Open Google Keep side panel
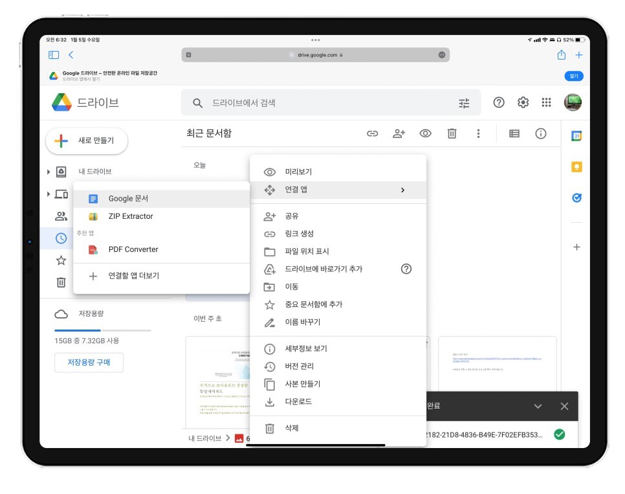 [x=576, y=167]
